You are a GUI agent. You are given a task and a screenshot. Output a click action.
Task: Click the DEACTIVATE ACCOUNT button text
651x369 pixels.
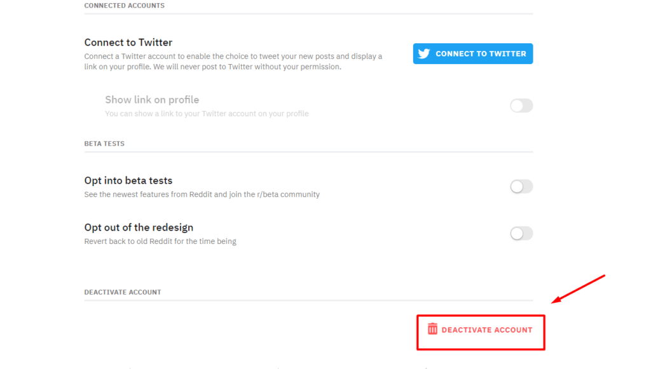pos(486,330)
